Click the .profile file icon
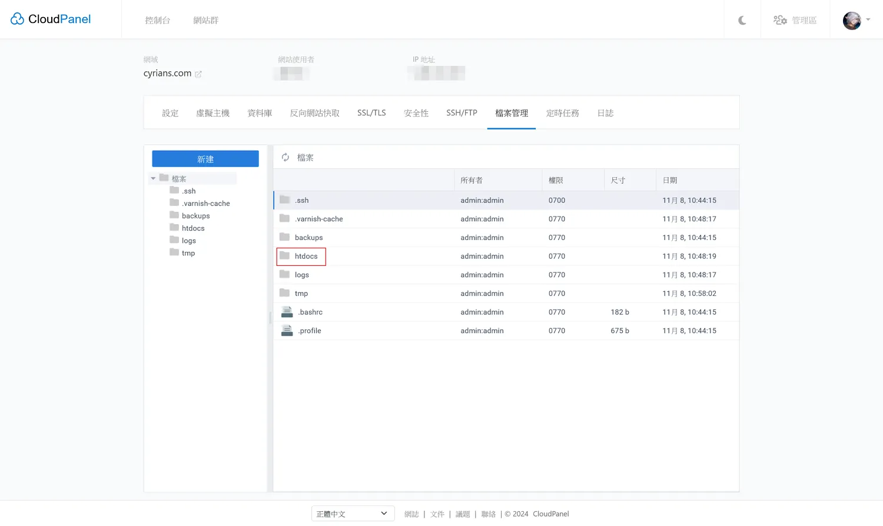883x526 pixels. coord(287,331)
